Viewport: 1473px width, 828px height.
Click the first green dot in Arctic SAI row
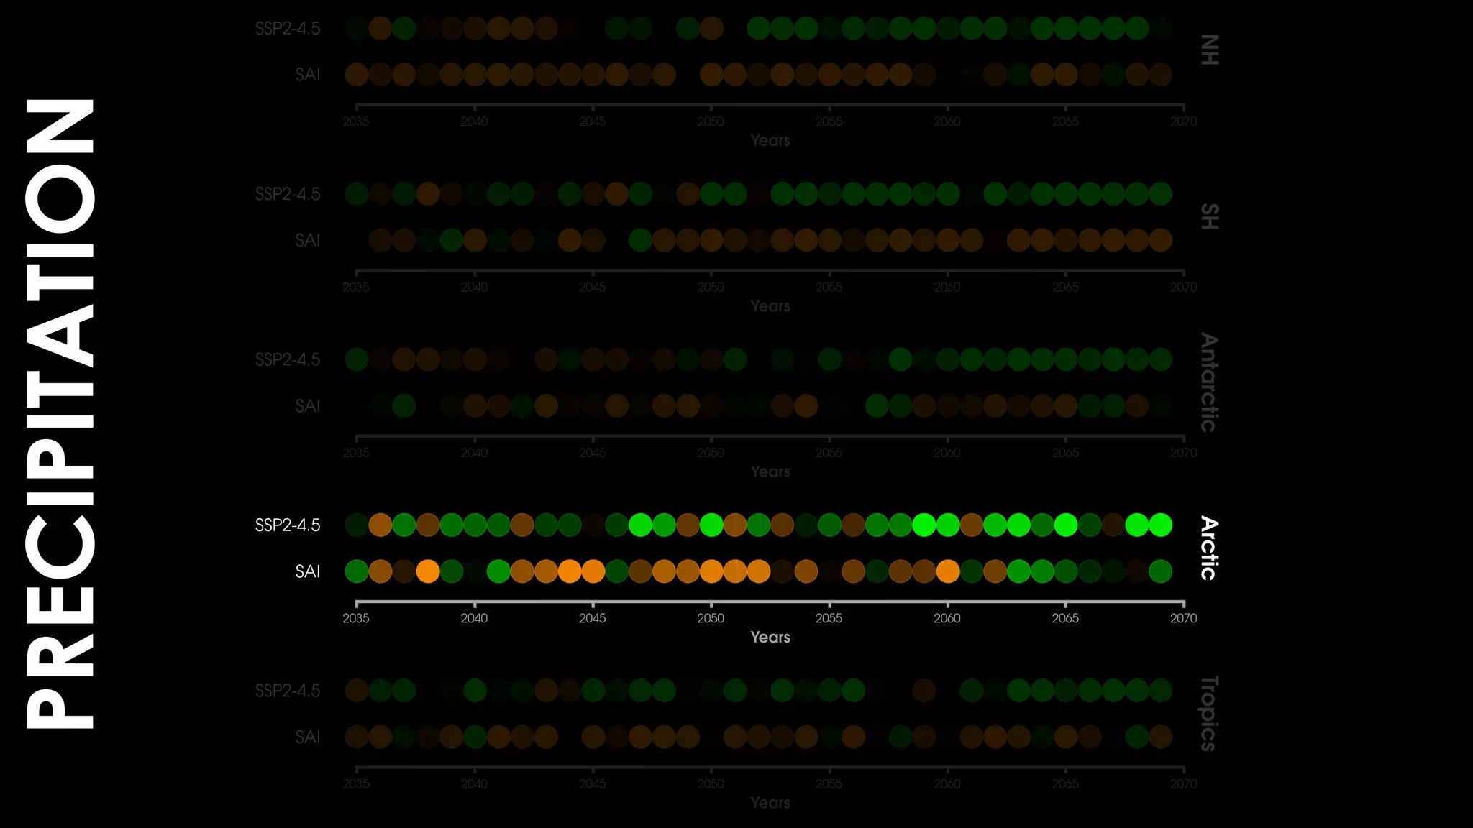coord(357,571)
